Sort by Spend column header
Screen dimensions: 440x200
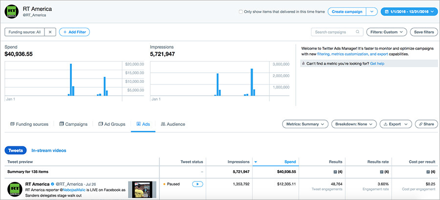click(290, 161)
